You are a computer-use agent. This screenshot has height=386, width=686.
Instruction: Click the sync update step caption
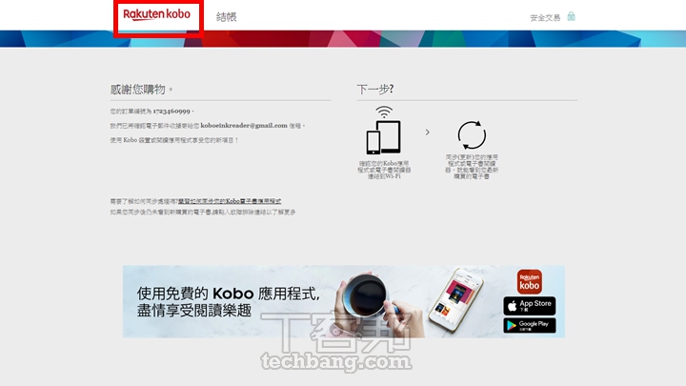tap(472, 166)
